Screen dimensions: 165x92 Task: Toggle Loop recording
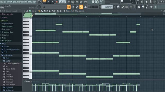(85, 2)
